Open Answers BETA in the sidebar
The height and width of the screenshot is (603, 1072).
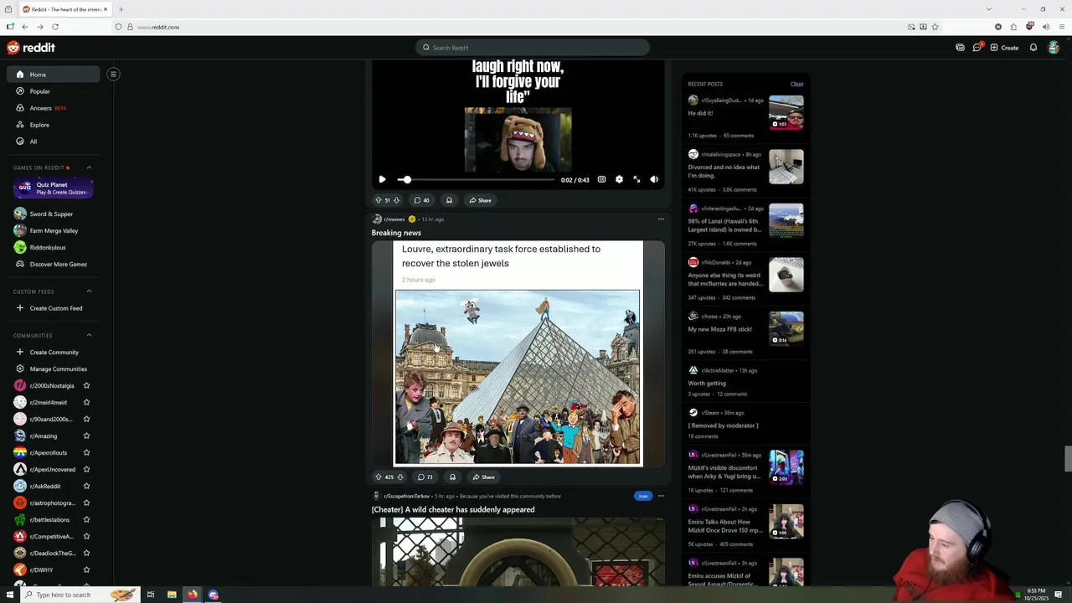(x=54, y=108)
